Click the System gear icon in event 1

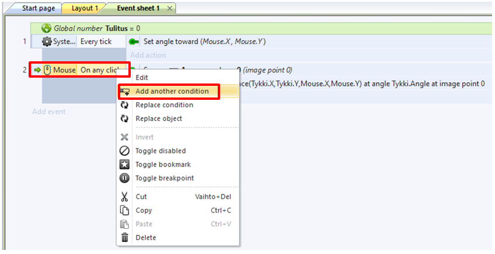point(47,42)
